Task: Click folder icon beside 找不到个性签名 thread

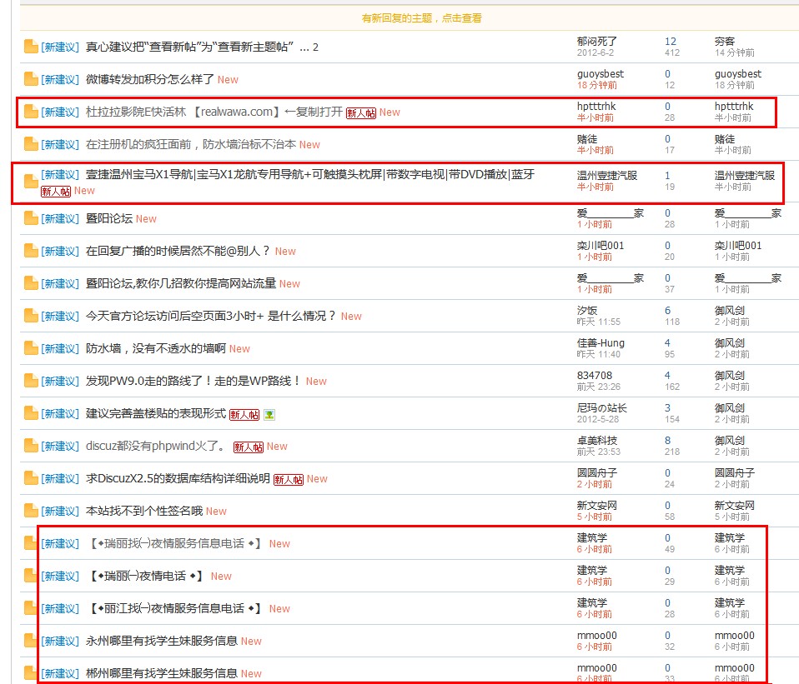Action: pyautogui.click(x=31, y=511)
